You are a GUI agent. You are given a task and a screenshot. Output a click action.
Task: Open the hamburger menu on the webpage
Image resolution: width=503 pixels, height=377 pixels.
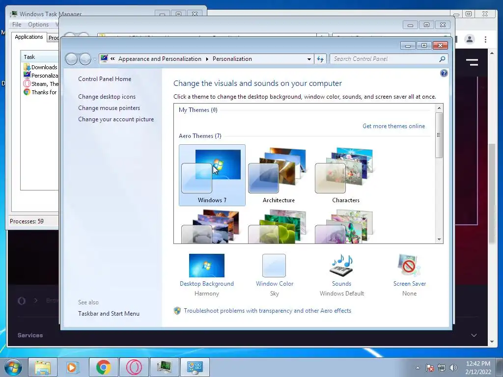(x=472, y=62)
